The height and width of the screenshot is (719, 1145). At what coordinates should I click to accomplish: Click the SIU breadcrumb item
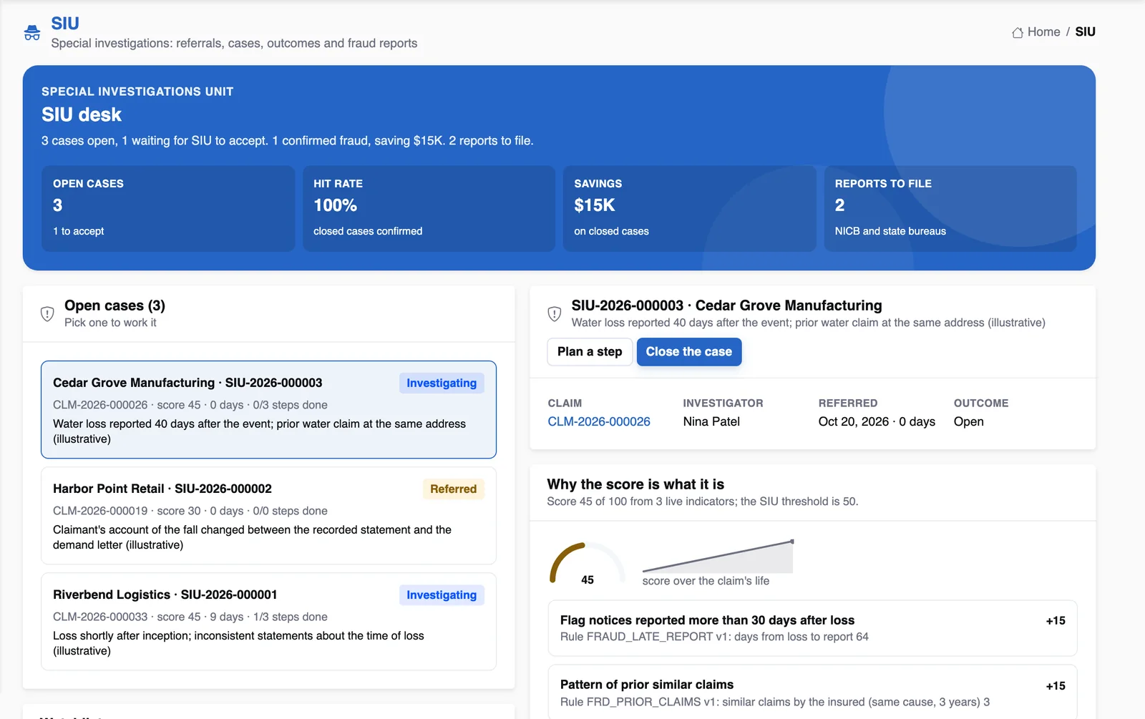1085,32
